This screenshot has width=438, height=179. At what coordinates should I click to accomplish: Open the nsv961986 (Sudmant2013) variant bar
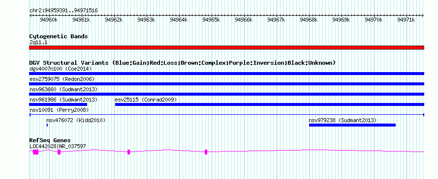(x=58, y=104)
